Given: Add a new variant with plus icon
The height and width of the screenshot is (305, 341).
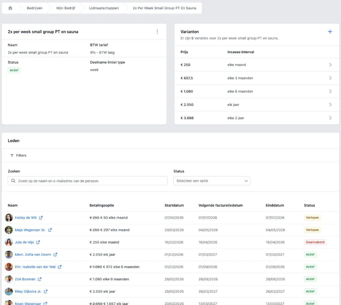Looking at the screenshot, I should pos(330,32).
